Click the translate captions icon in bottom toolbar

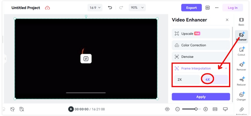[22, 109]
